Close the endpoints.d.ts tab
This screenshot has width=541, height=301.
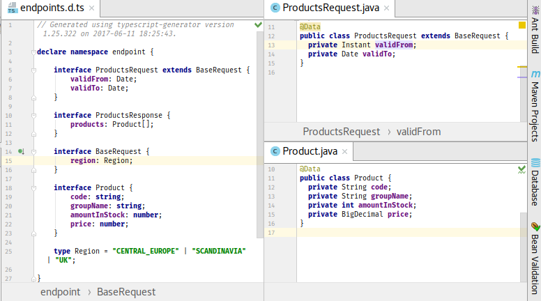(x=91, y=8)
